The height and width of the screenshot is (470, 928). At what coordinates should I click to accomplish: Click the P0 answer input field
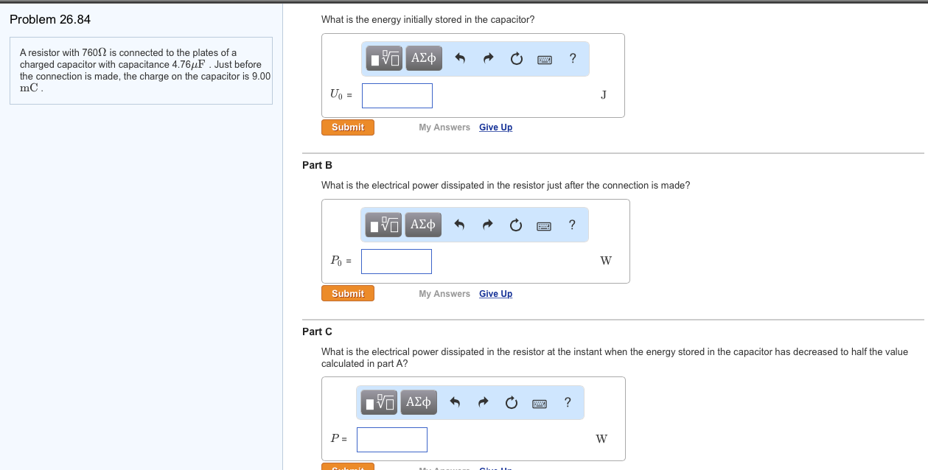(x=397, y=262)
